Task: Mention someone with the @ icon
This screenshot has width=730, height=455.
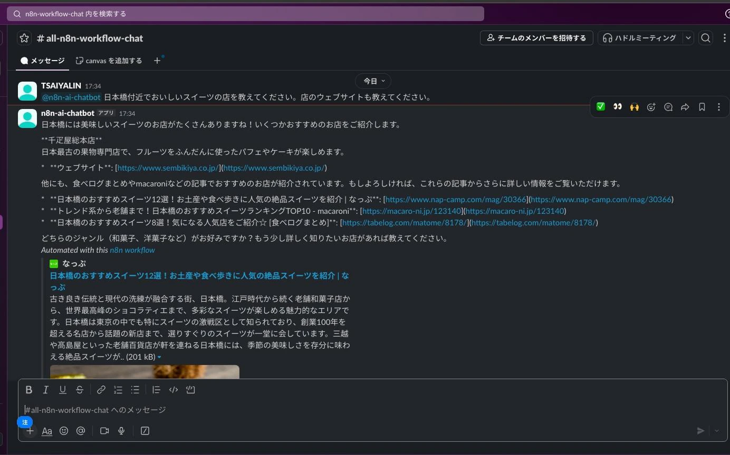Action: tap(81, 431)
